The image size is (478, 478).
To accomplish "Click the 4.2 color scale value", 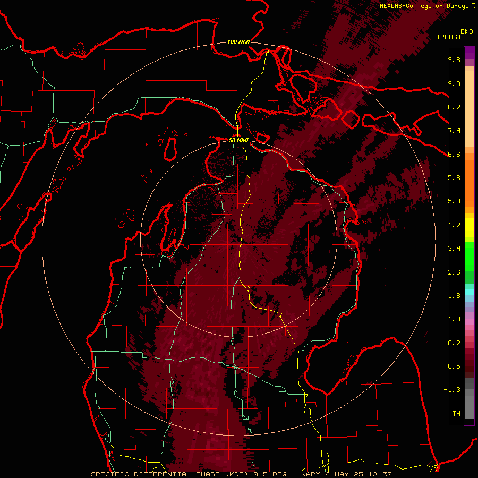I will click(x=454, y=225).
